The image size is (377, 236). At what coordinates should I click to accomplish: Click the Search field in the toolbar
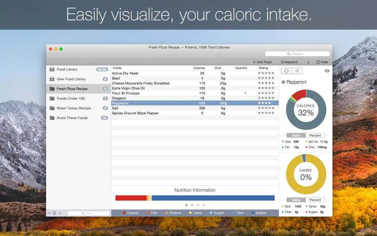(x=297, y=54)
